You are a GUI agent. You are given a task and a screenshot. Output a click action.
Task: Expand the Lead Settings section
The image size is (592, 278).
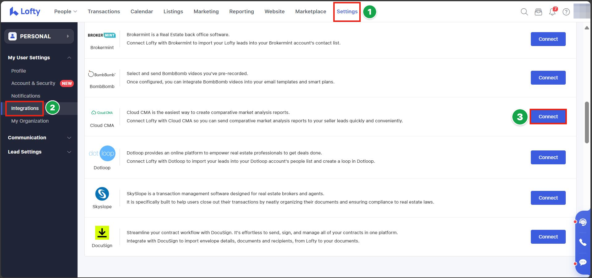(39, 152)
